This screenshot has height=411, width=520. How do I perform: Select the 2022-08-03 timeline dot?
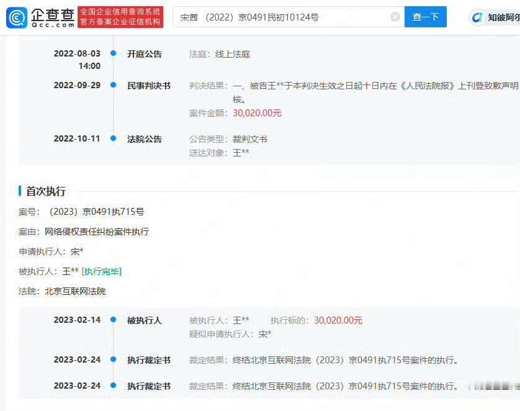pyautogui.click(x=114, y=53)
